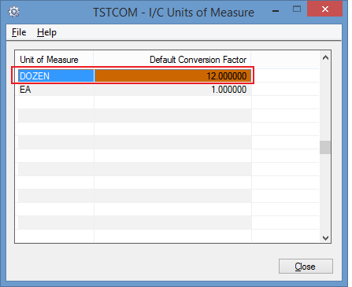The image size is (352, 287).
Task: Click the gear icon in the title bar
Action: click(13, 12)
